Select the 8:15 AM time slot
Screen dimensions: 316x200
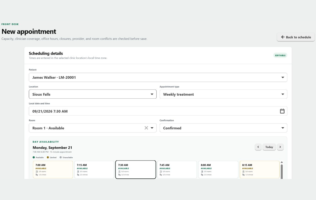click(260, 170)
